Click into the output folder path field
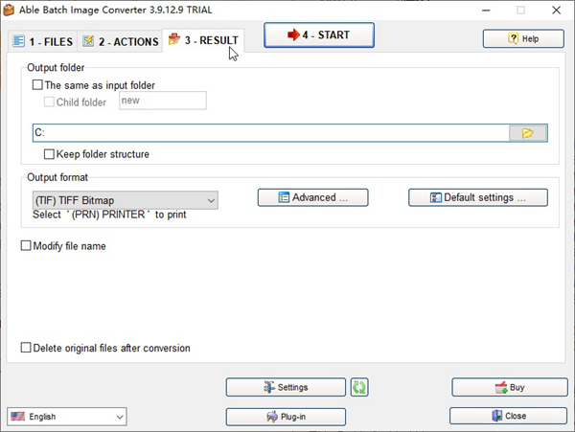The image size is (575, 432). pyautogui.click(x=268, y=133)
